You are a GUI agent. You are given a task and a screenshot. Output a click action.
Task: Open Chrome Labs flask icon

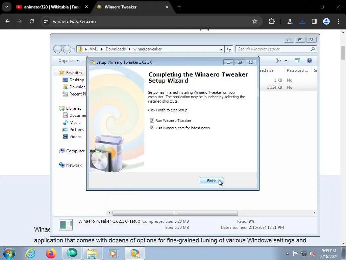point(290,21)
